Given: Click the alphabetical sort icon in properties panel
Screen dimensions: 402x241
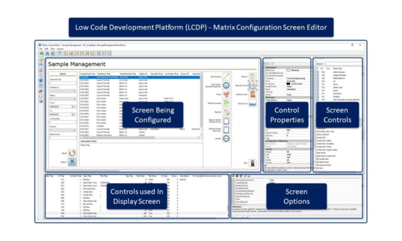Looking at the screenshot, I should 267,63.
